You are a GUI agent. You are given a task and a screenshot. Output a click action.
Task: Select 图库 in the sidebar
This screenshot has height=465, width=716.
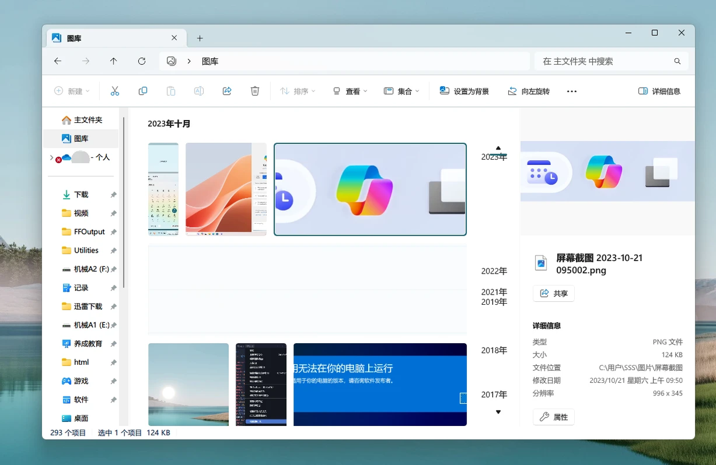[x=81, y=139]
